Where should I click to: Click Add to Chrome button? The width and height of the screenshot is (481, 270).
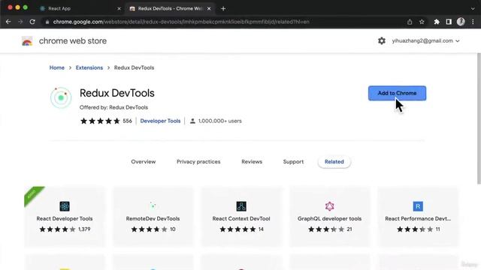(397, 93)
